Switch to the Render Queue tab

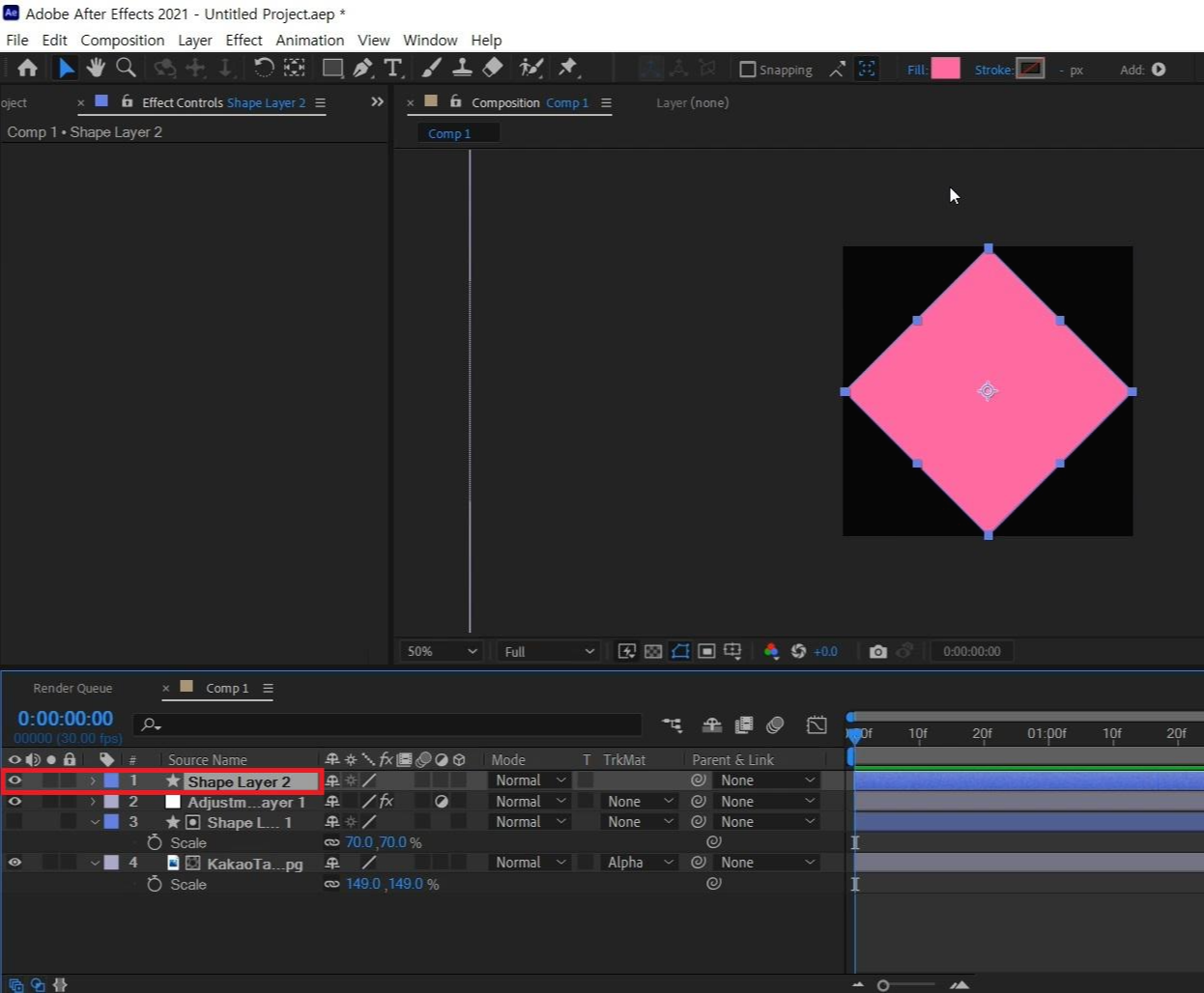point(72,688)
